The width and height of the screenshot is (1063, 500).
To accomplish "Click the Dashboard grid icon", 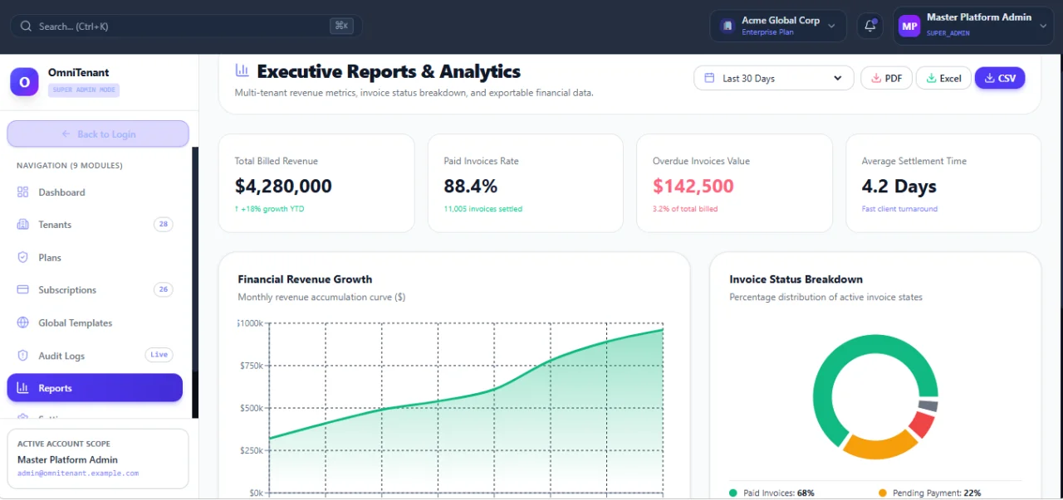I will click(22, 192).
